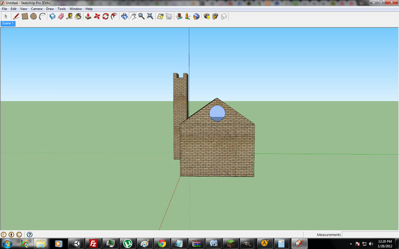The image size is (399, 249).
Task: Open Minecraft from the taskbar
Action: (x=231, y=244)
